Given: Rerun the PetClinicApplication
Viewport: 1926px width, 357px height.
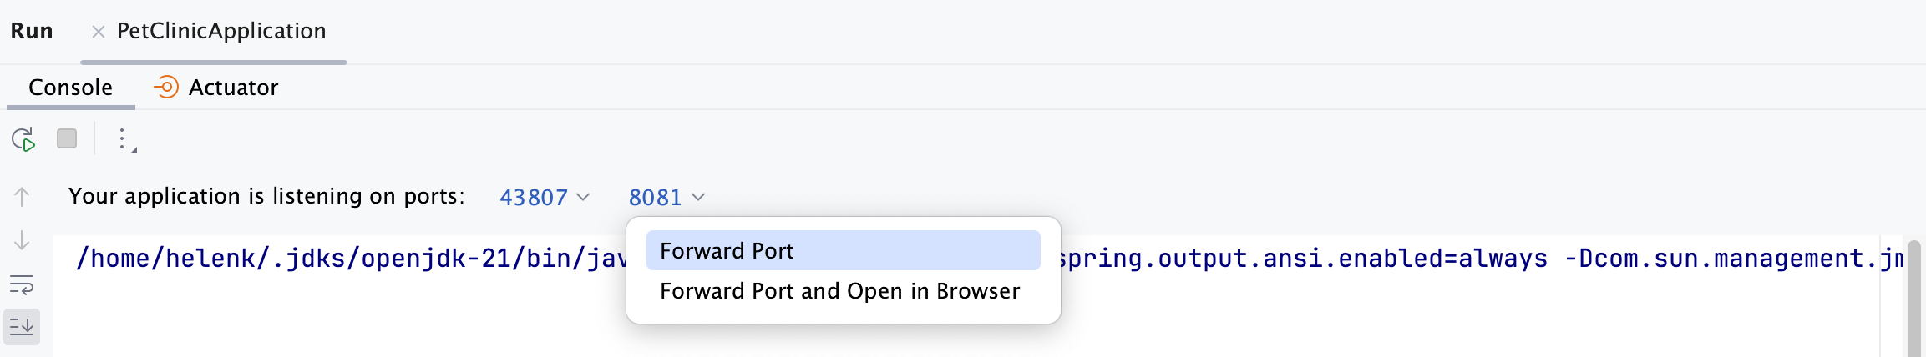Looking at the screenshot, I should click(23, 139).
